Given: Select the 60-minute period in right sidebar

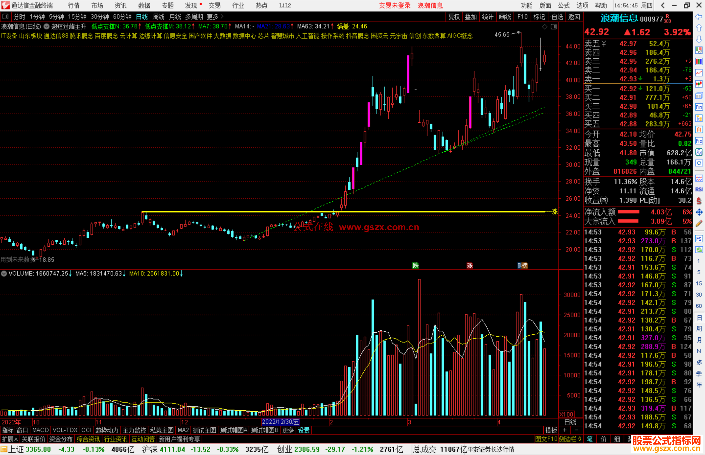Looking at the screenshot, I should 699,306.
